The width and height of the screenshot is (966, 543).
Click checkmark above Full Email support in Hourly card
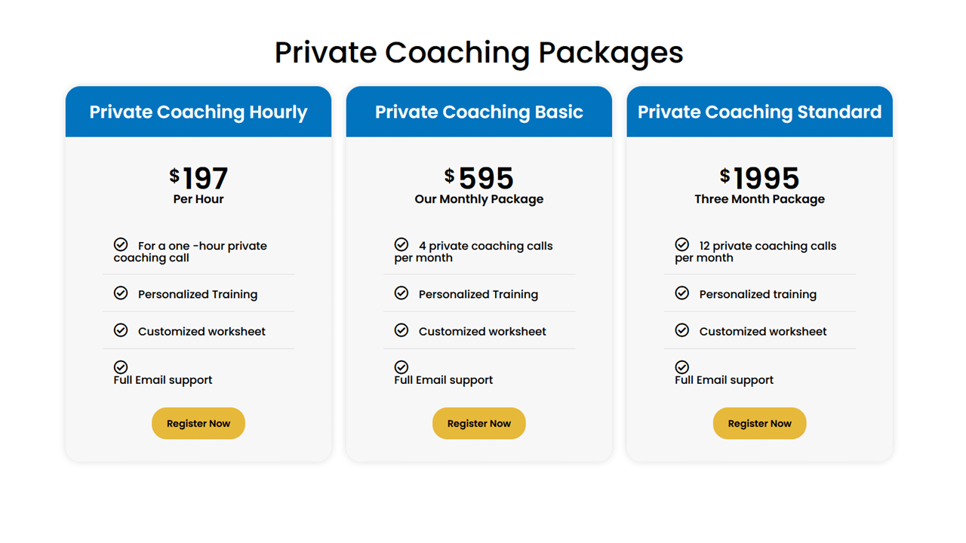tap(121, 367)
